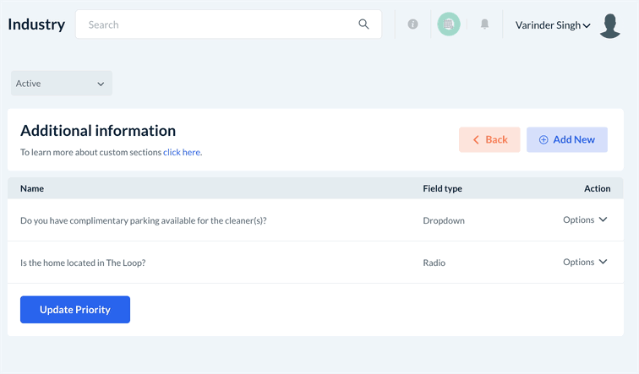The width and height of the screenshot is (639, 374).
Task: Click the green document icon
Action: (x=448, y=24)
